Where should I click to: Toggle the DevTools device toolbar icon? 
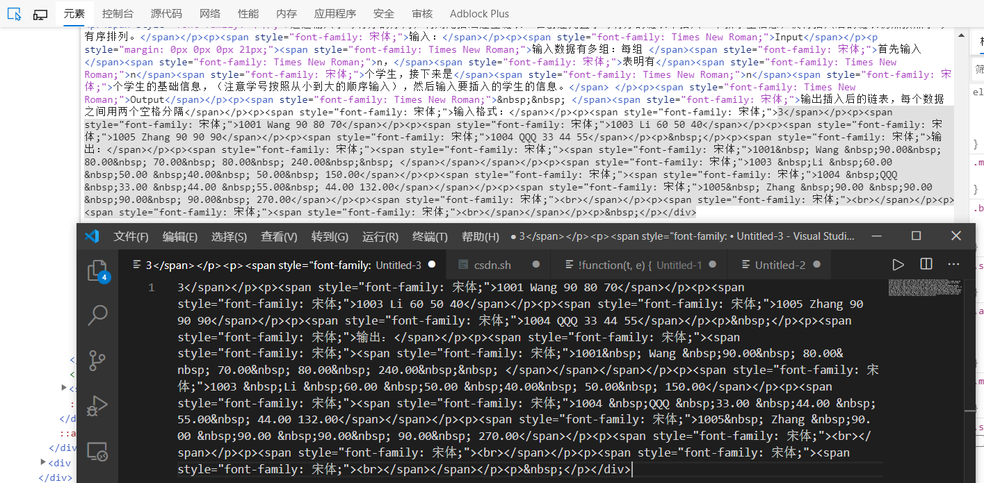point(40,14)
